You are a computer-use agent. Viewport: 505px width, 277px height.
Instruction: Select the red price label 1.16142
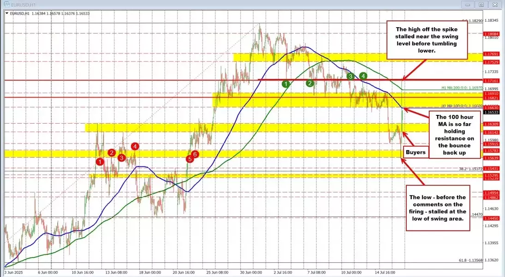tap(491, 132)
